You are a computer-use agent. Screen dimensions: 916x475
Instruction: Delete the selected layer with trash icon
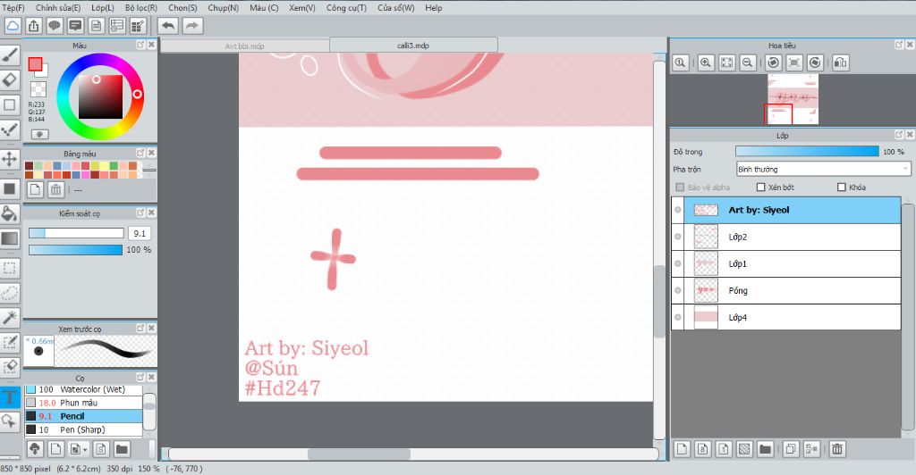pos(837,449)
